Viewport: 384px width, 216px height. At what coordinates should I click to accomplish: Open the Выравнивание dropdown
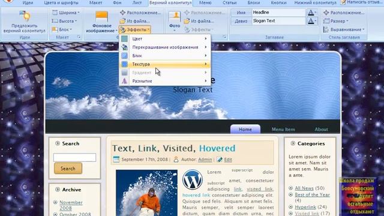pyautogui.click(x=344, y=29)
